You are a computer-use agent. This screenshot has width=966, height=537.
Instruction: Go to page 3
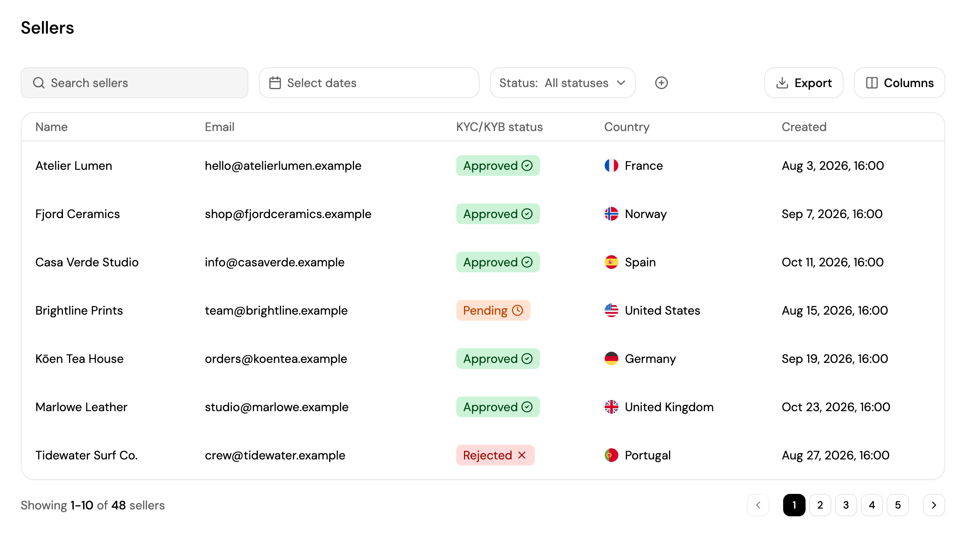click(x=846, y=505)
